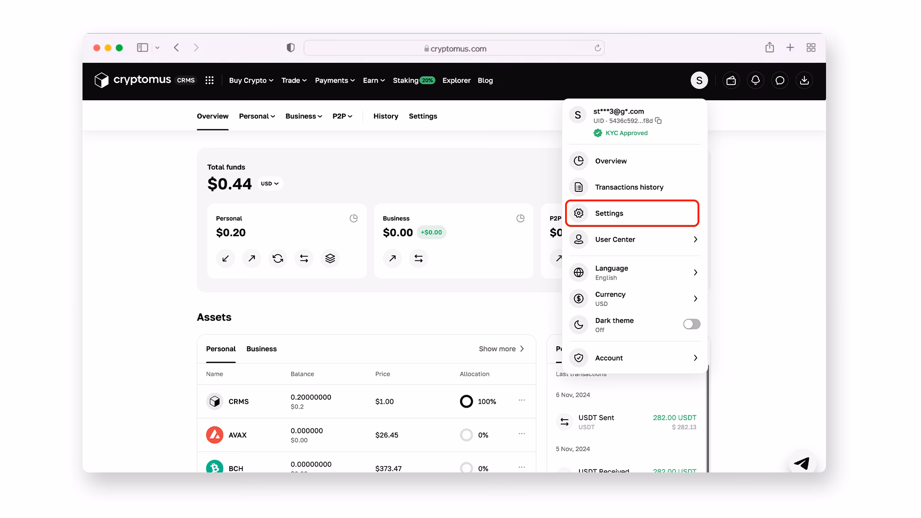
Task: Open the notifications bell icon
Action: [756, 81]
